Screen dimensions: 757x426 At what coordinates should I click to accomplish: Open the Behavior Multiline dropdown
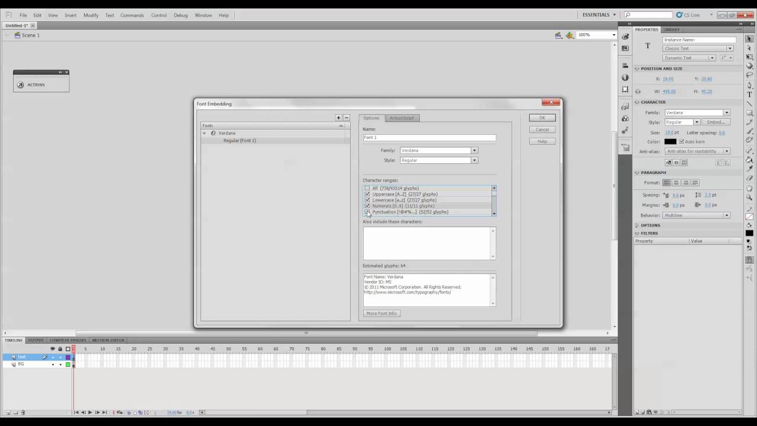[x=697, y=215]
